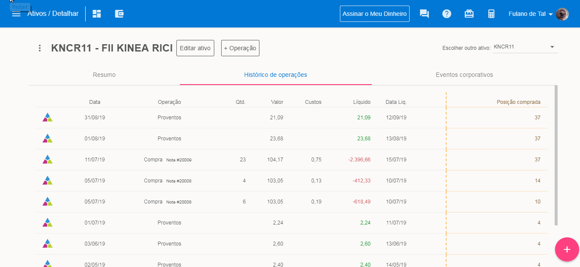The height and width of the screenshot is (267, 580).
Task: Click the + Operação button
Action: (x=240, y=48)
